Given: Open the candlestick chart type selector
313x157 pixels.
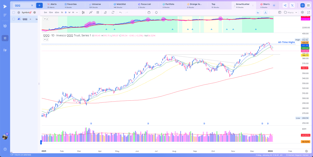Looking at the screenshot, I should 83,12.
